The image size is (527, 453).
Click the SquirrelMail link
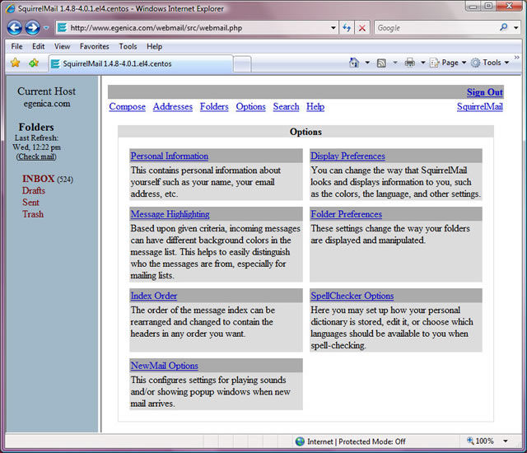pyautogui.click(x=479, y=106)
